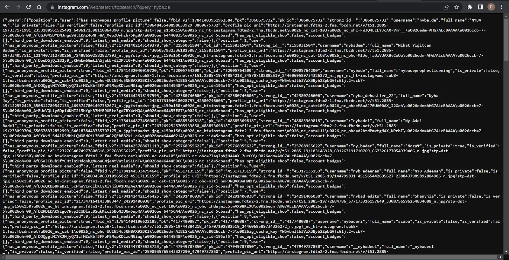
Task: Click the username "nybadem" text
Action: [x=353, y=45]
